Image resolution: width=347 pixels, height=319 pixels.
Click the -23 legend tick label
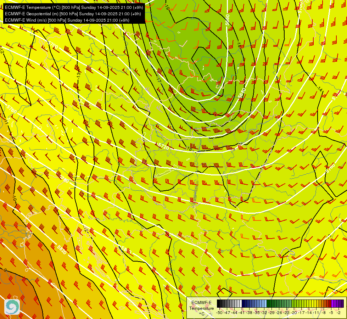coord(286,313)
